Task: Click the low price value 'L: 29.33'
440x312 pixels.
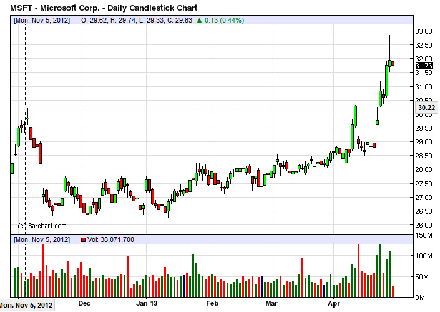Action: coord(151,20)
